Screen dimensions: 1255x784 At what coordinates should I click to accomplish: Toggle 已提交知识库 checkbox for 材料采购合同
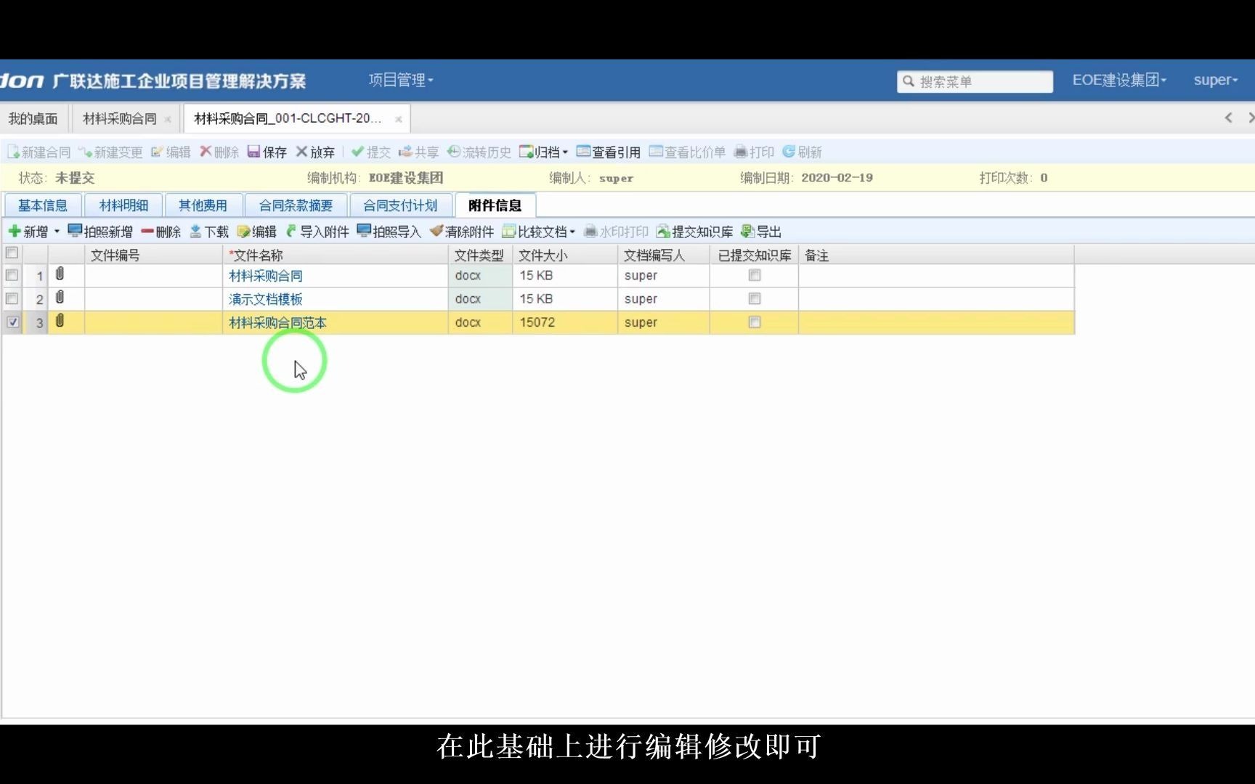(755, 275)
